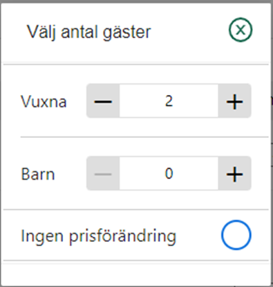Dismiss the guest picker with the green X
Image resolution: width=273 pixels, height=287 pixels.
(241, 30)
